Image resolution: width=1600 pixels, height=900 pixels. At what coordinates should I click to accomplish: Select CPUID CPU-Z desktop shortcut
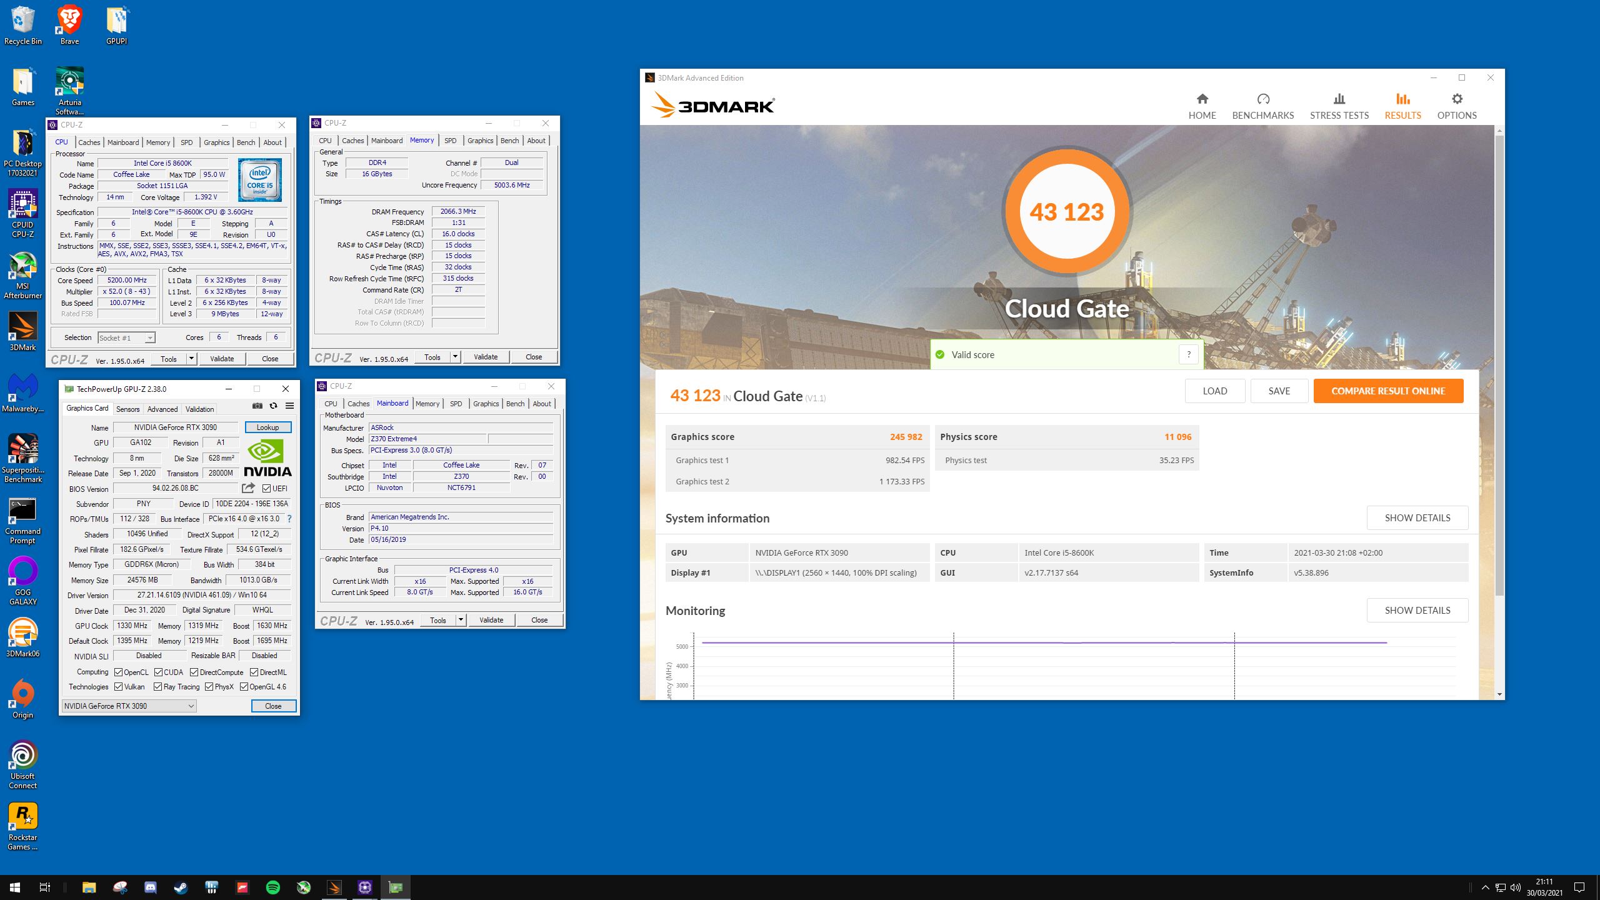click(x=23, y=214)
